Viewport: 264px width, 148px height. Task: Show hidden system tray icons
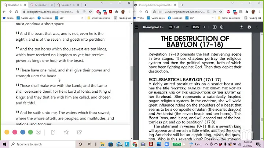[207, 144]
